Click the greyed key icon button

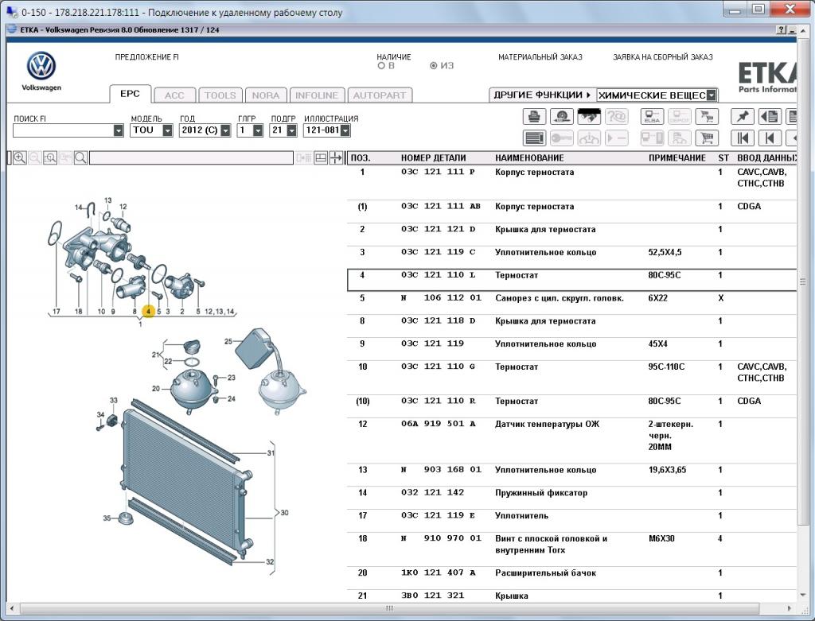(x=561, y=138)
